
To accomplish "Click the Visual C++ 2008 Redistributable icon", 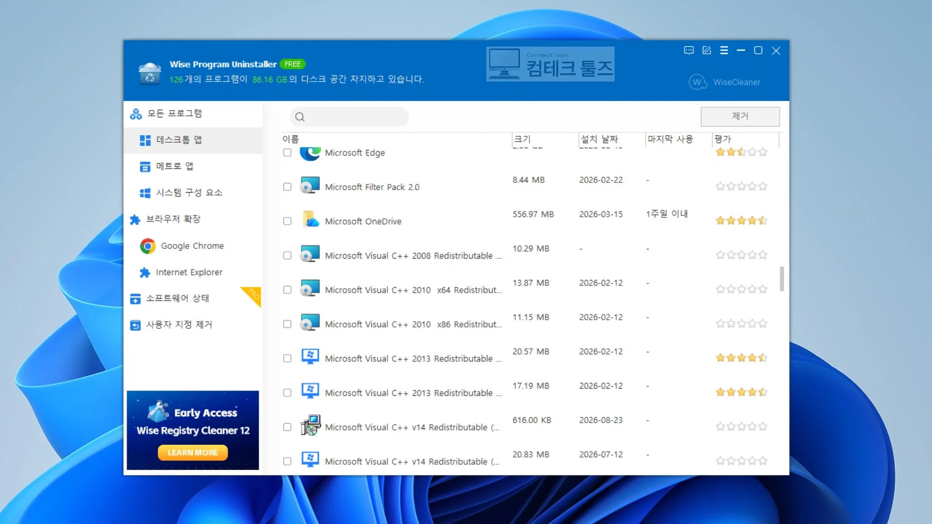I will pos(310,254).
